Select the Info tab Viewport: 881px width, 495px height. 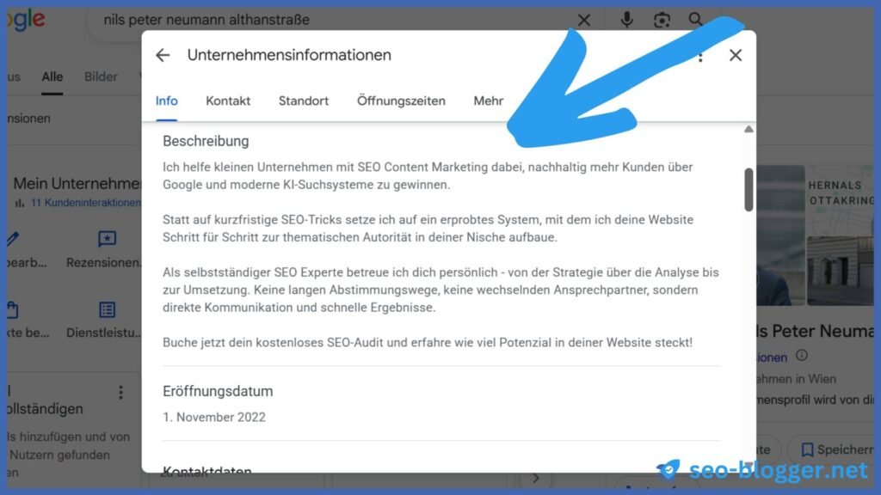[x=166, y=101]
